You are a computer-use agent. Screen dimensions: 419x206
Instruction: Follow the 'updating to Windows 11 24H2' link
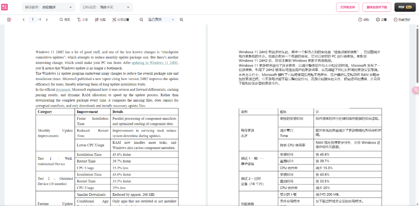(x=154, y=63)
